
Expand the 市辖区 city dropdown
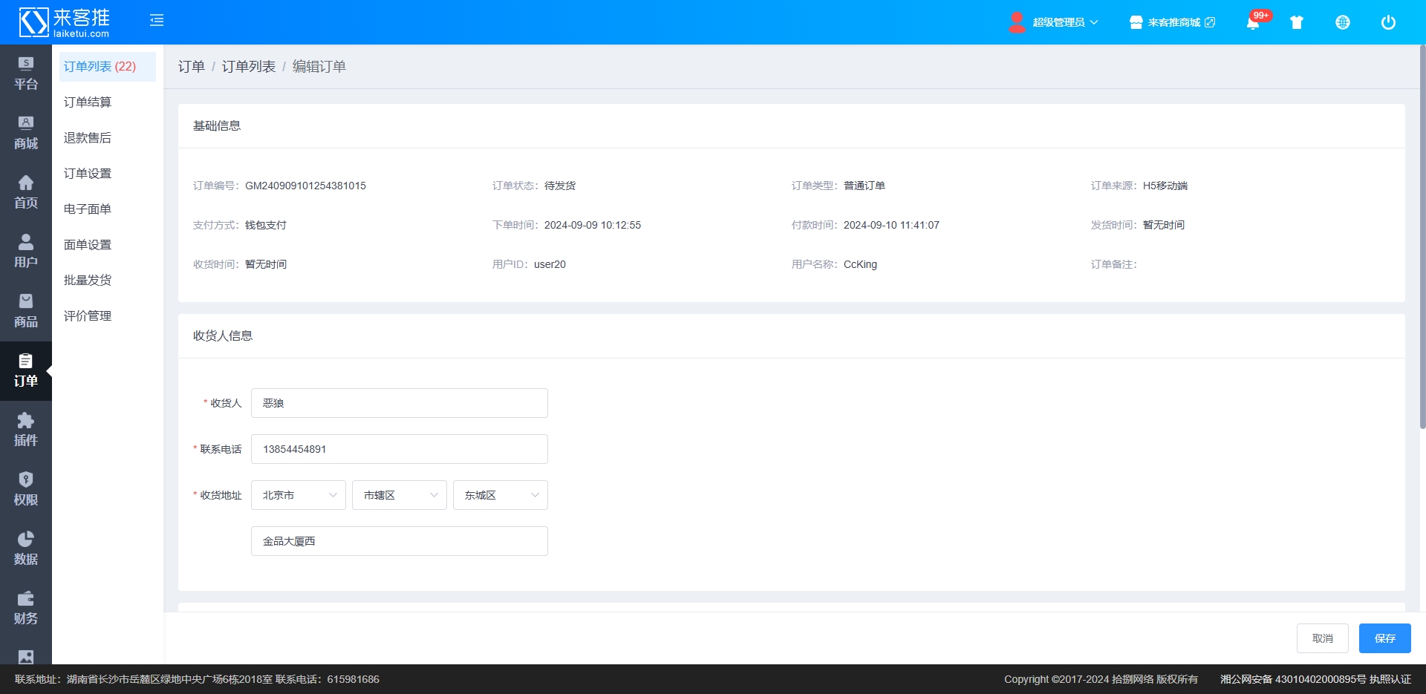click(x=400, y=495)
